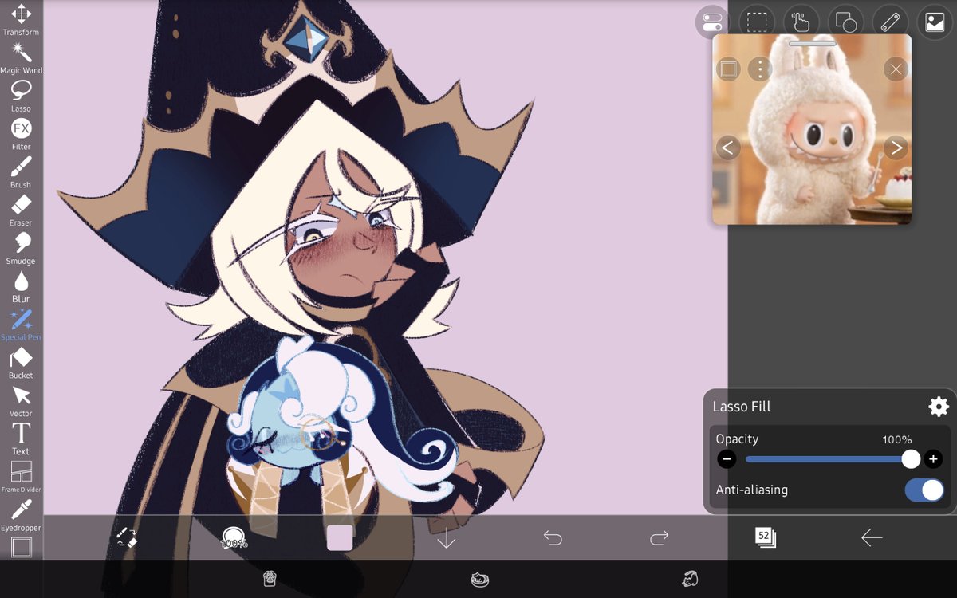Activate the Eyedropper tool
The image size is (957, 598).
click(x=21, y=516)
